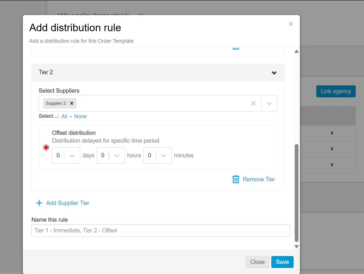Open the Select Suppliers dropdown arrow
This screenshot has height=274, width=364.
tap(269, 103)
